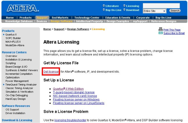Open Installation & Licensing in sidebar
Image resolution: width=188 pixels, height=123 pixels.
[x=19, y=59]
